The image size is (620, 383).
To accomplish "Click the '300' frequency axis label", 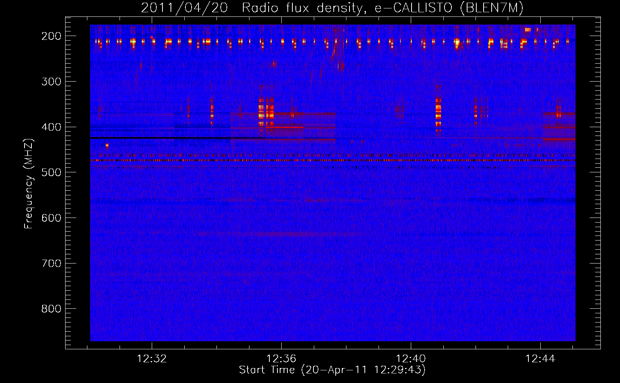I will click(51, 82).
